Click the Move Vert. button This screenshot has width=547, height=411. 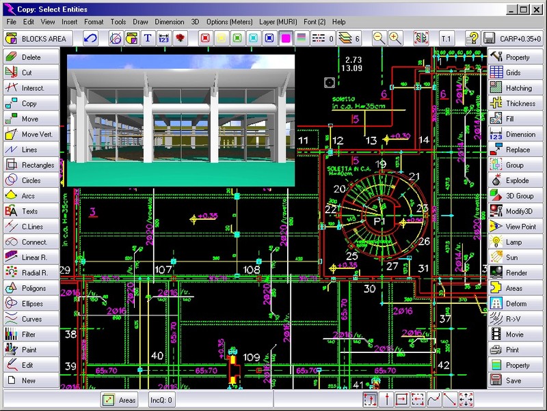click(x=31, y=134)
